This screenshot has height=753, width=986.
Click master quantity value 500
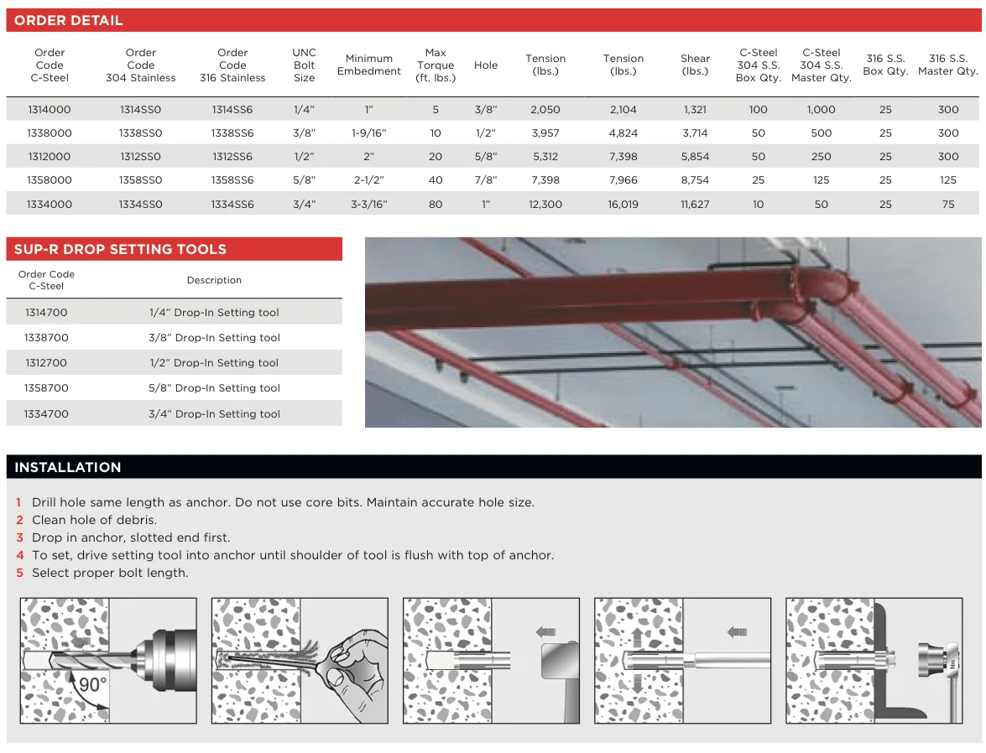coord(822,133)
